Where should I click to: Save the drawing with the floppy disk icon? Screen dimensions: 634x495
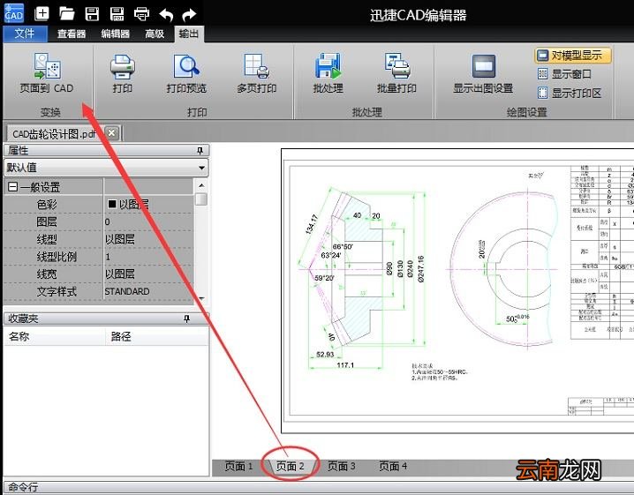[92, 13]
